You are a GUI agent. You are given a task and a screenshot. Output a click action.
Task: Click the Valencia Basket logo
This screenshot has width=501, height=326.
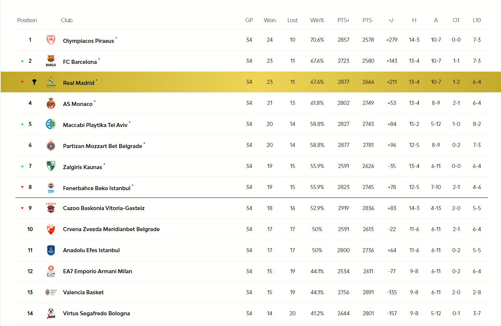click(51, 292)
